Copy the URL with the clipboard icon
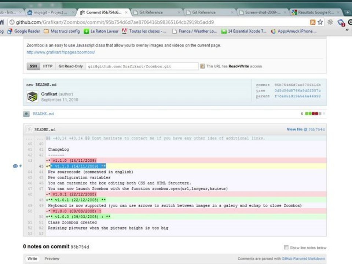This screenshot has width=352, height=264. pos(202,66)
